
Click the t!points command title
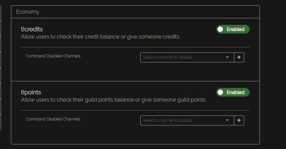coord(31,92)
